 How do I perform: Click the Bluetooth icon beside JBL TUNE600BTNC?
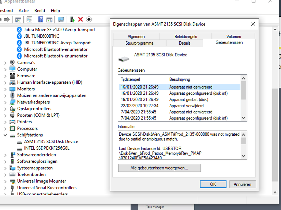19,36
